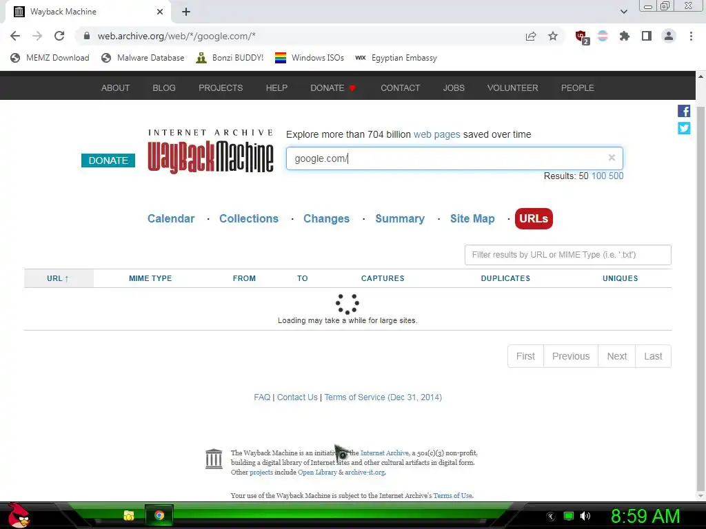Switch to the Site Map tab
The width and height of the screenshot is (706, 529).
click(472, 218)
